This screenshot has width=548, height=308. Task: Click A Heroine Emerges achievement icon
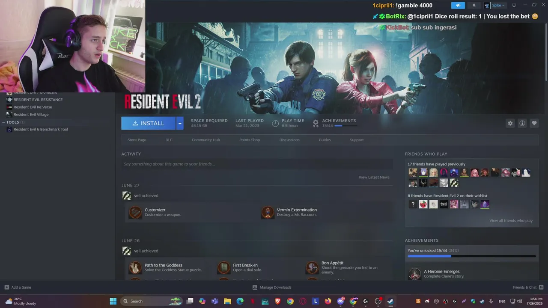coord(414,274)
